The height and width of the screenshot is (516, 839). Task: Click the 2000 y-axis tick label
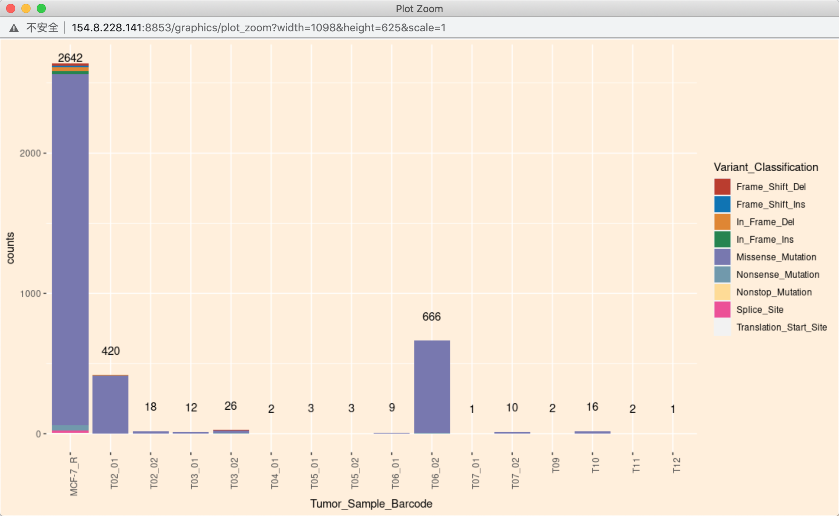(x=30, y=153)
